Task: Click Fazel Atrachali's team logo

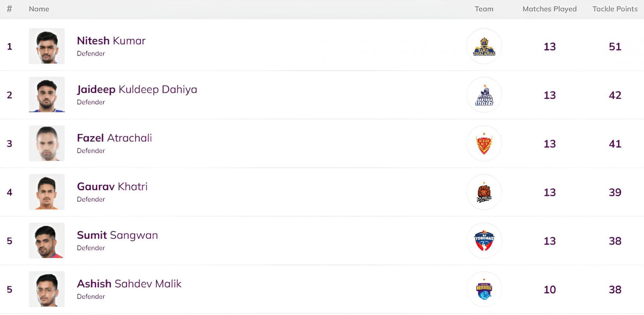Action: (484, 143)
